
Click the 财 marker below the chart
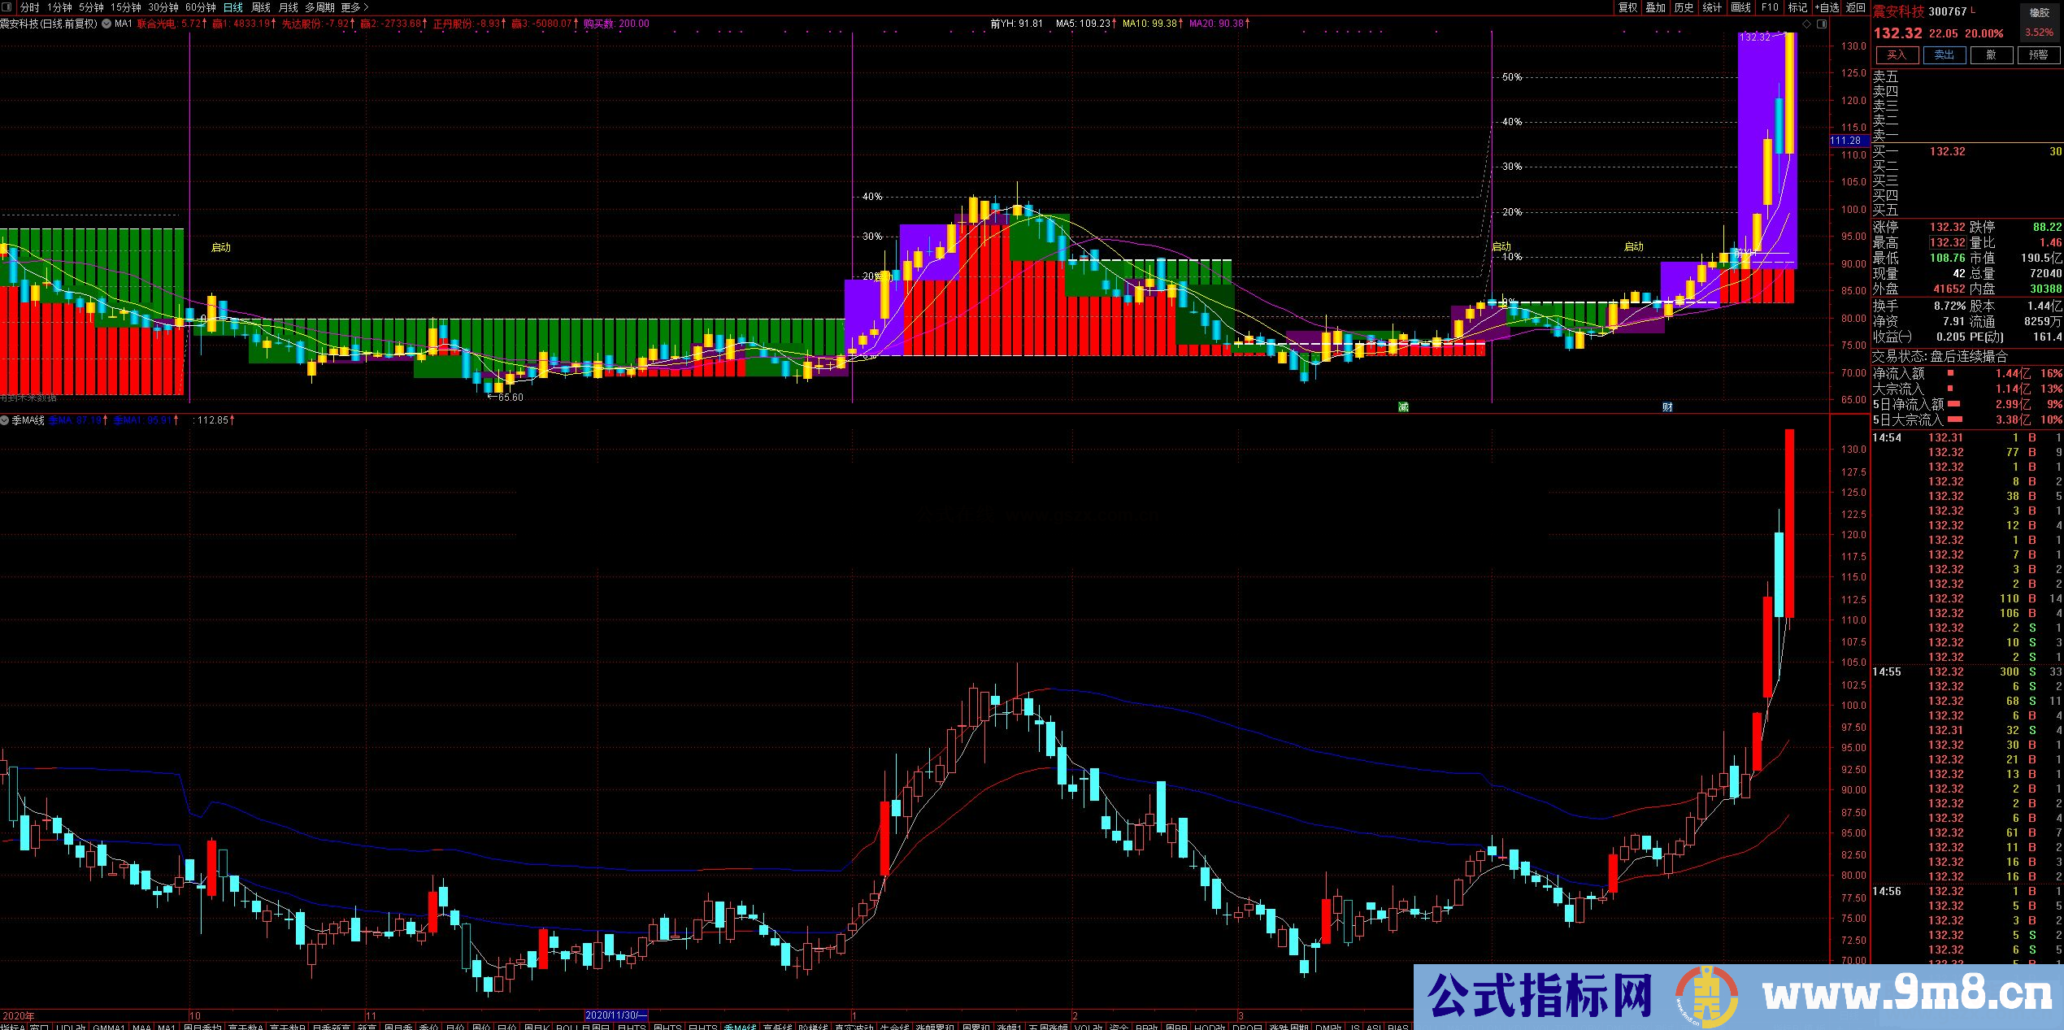click(x=1667, y=406)
